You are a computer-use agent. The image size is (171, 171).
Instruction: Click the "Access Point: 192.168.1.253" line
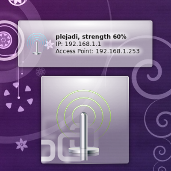pyautogui.click(x=97, y=51)
